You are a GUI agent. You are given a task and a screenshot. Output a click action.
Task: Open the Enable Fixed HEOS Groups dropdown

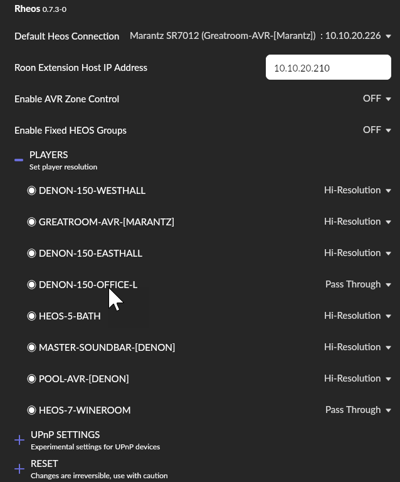click(377, 130)
